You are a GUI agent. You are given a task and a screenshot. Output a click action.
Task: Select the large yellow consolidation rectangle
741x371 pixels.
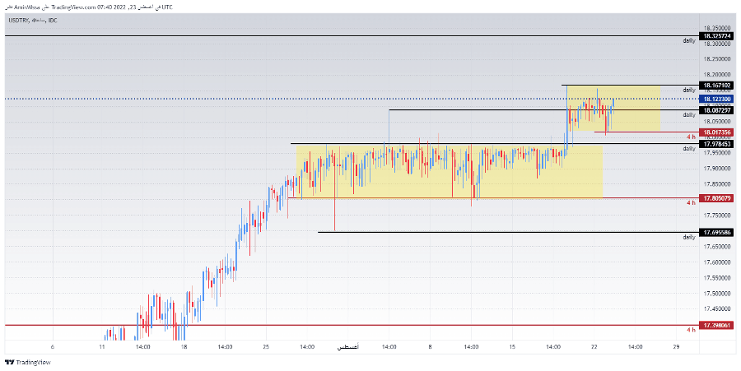[x=449, y=171]
